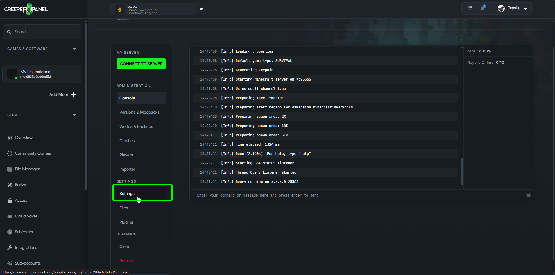
Task: Open Community Games link
Action: pyautogui.click(x=33, y=153)
